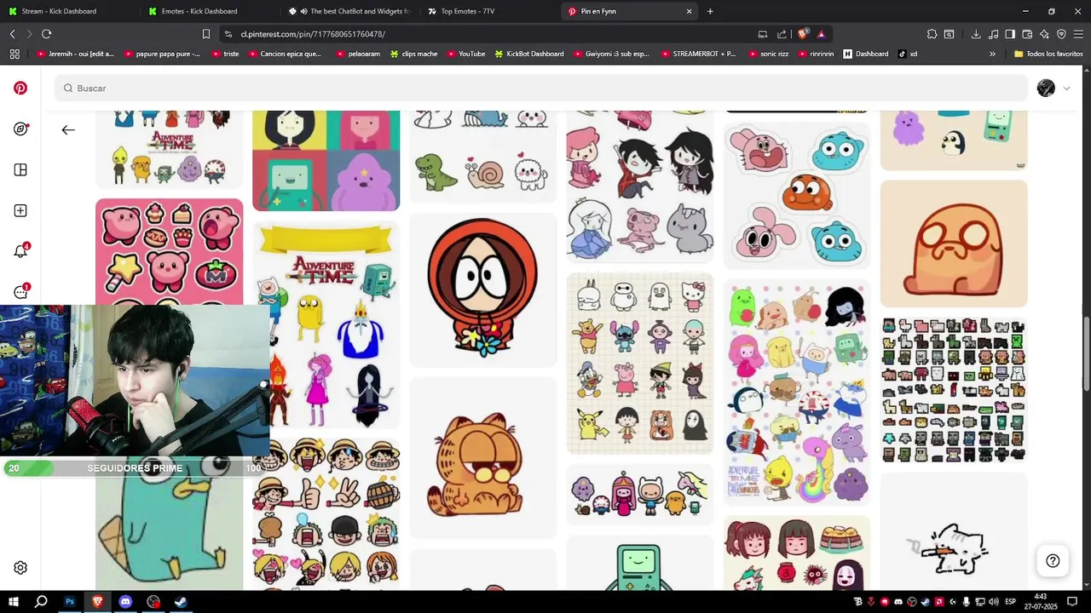Open Pinterest settings gear in sidebar
1091x613 pixels.
point(20,568)
